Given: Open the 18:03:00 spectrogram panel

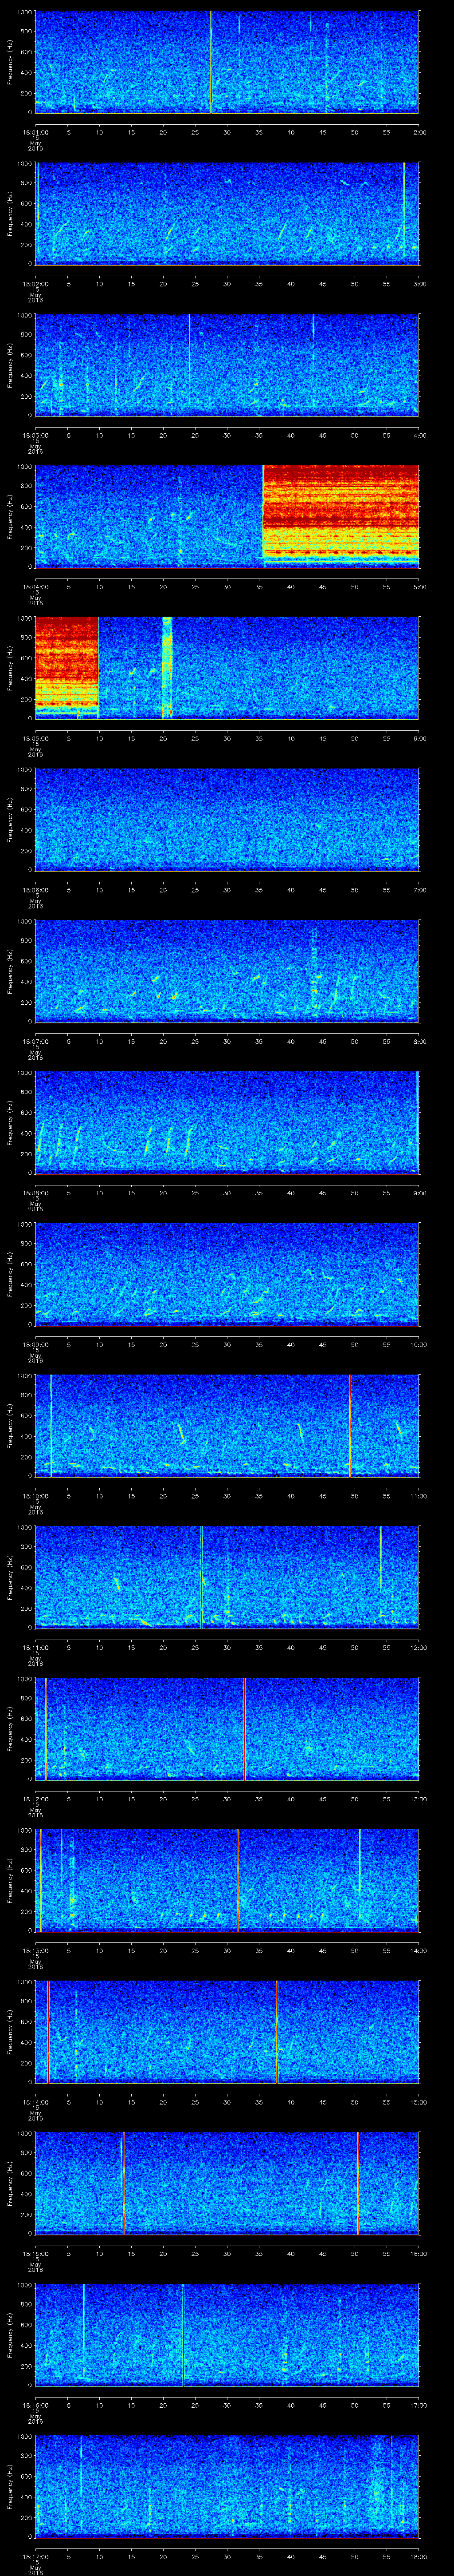Looking at the screenshot, I should coord(227,364).
